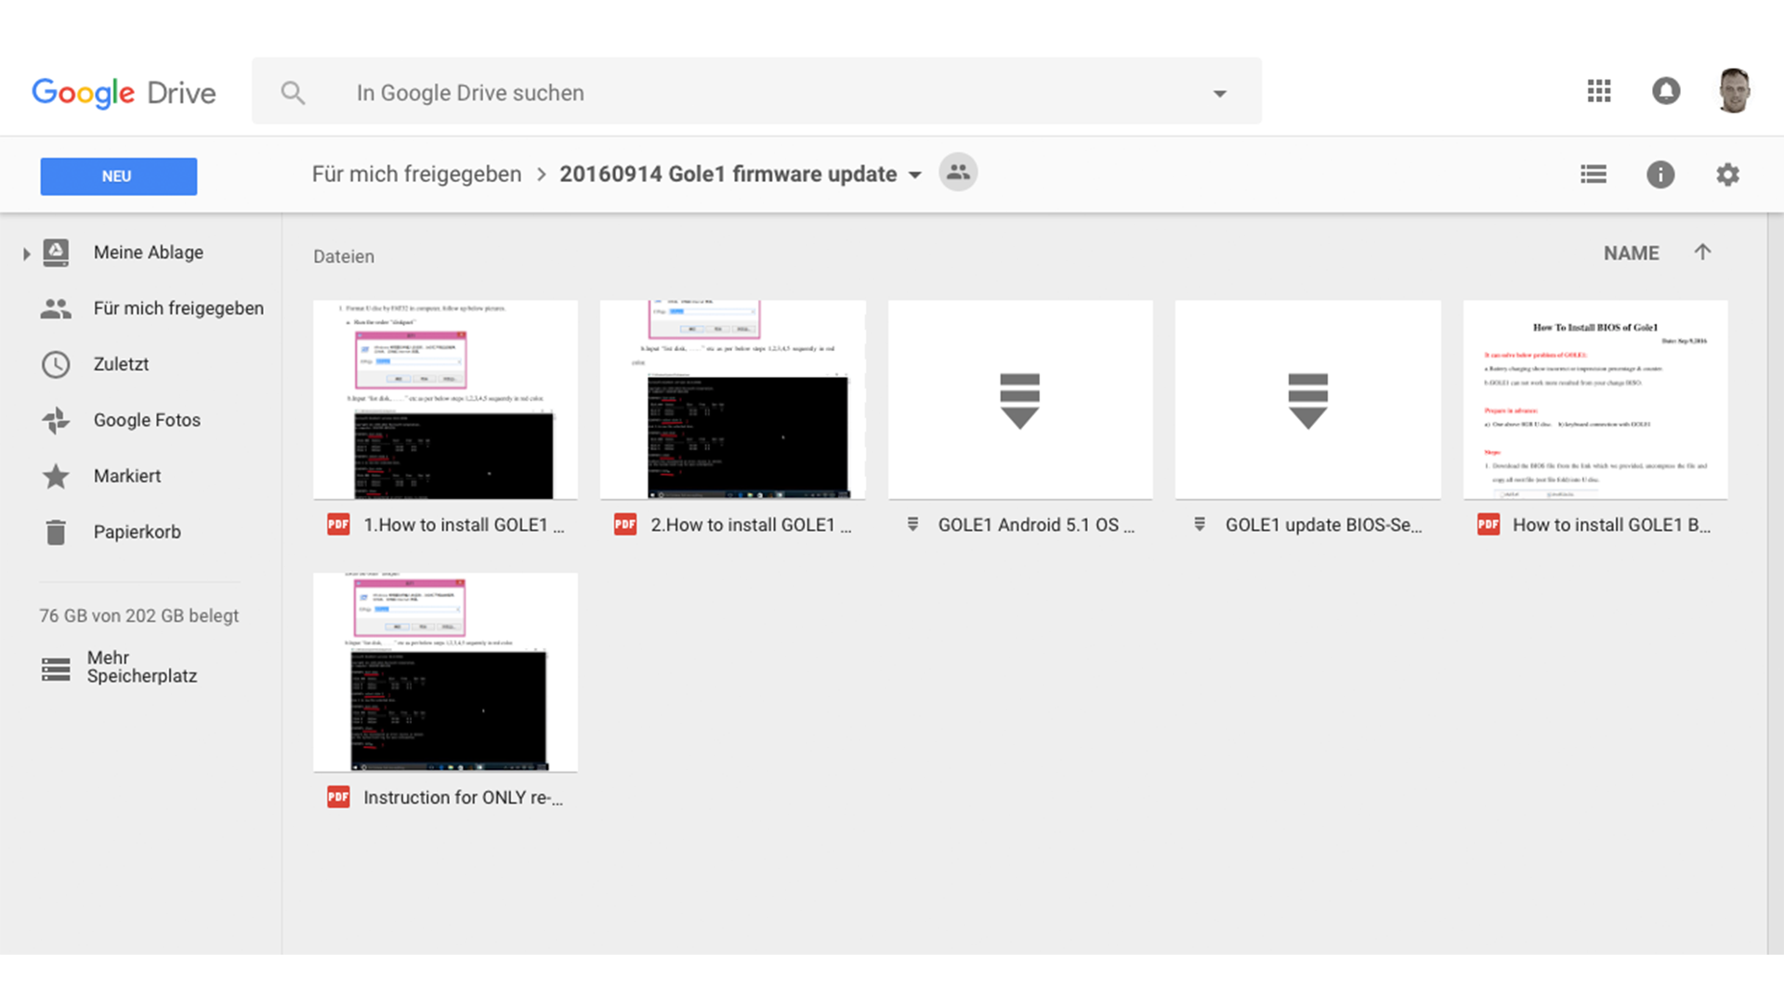Select file 2.How to install GOLE1 name

click(x=751, y=525)
